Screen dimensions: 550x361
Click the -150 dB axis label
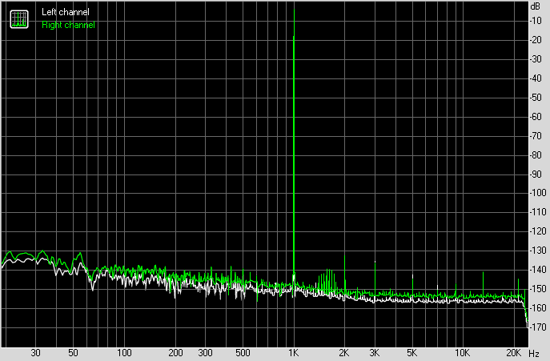(x=536, y=289)
